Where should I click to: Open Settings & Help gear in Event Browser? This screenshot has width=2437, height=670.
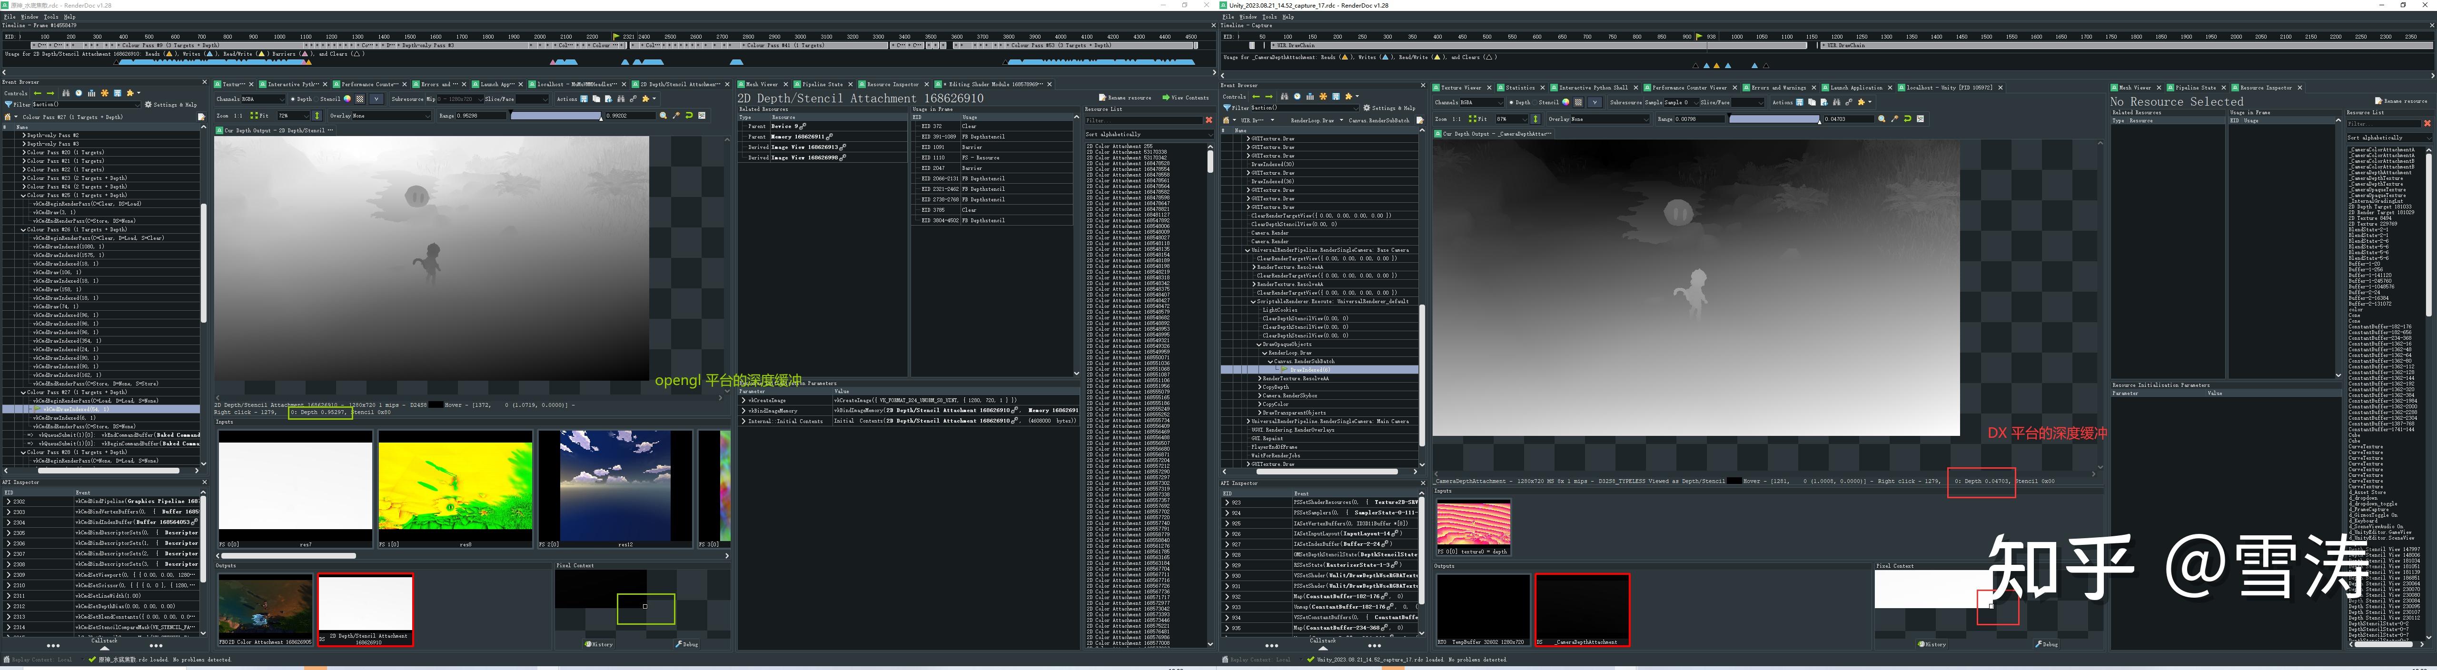[148, 105]
